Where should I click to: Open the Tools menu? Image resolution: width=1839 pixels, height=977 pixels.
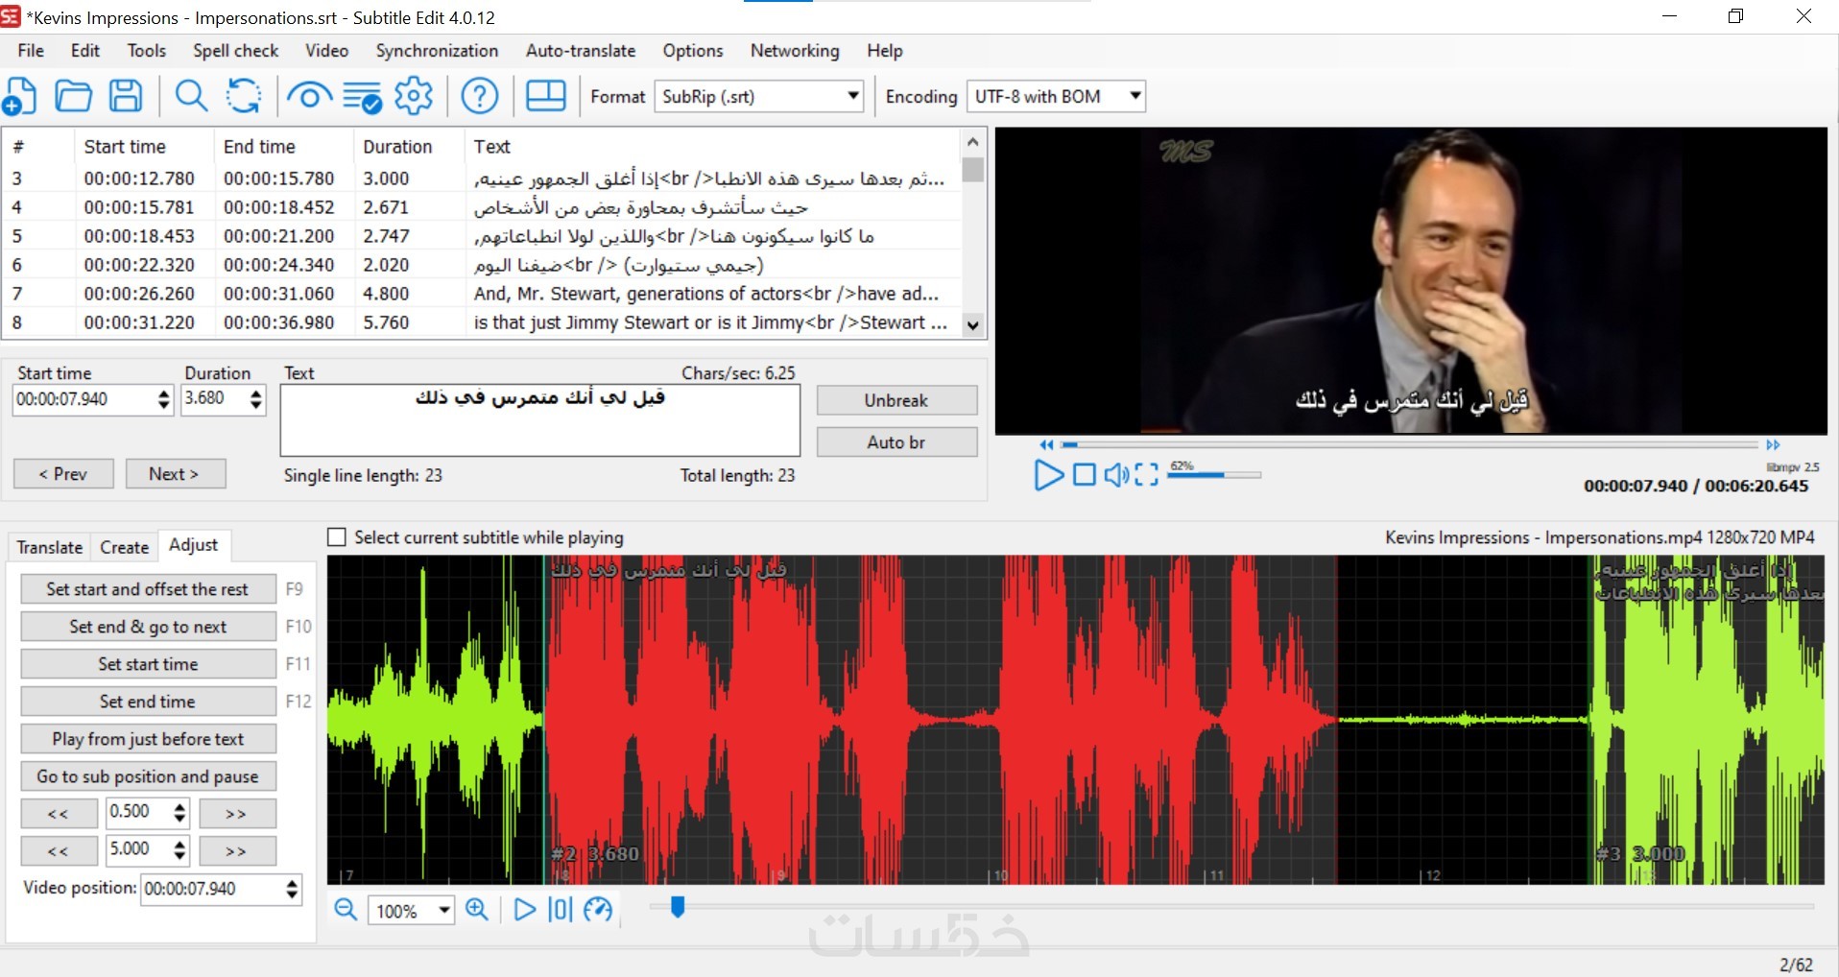click(147, 51)
